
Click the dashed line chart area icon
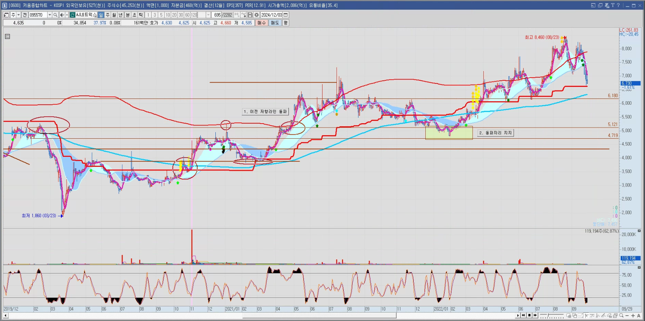pyautogui.click(x=580, y=316)
